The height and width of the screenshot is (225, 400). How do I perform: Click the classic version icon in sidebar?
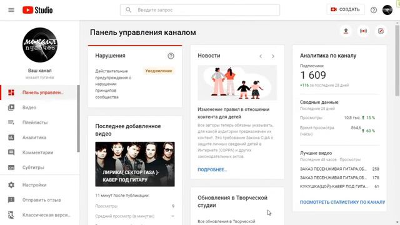(11, 215)
